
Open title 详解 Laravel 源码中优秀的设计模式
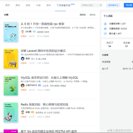pyautogui.click(x=43, y=51)
